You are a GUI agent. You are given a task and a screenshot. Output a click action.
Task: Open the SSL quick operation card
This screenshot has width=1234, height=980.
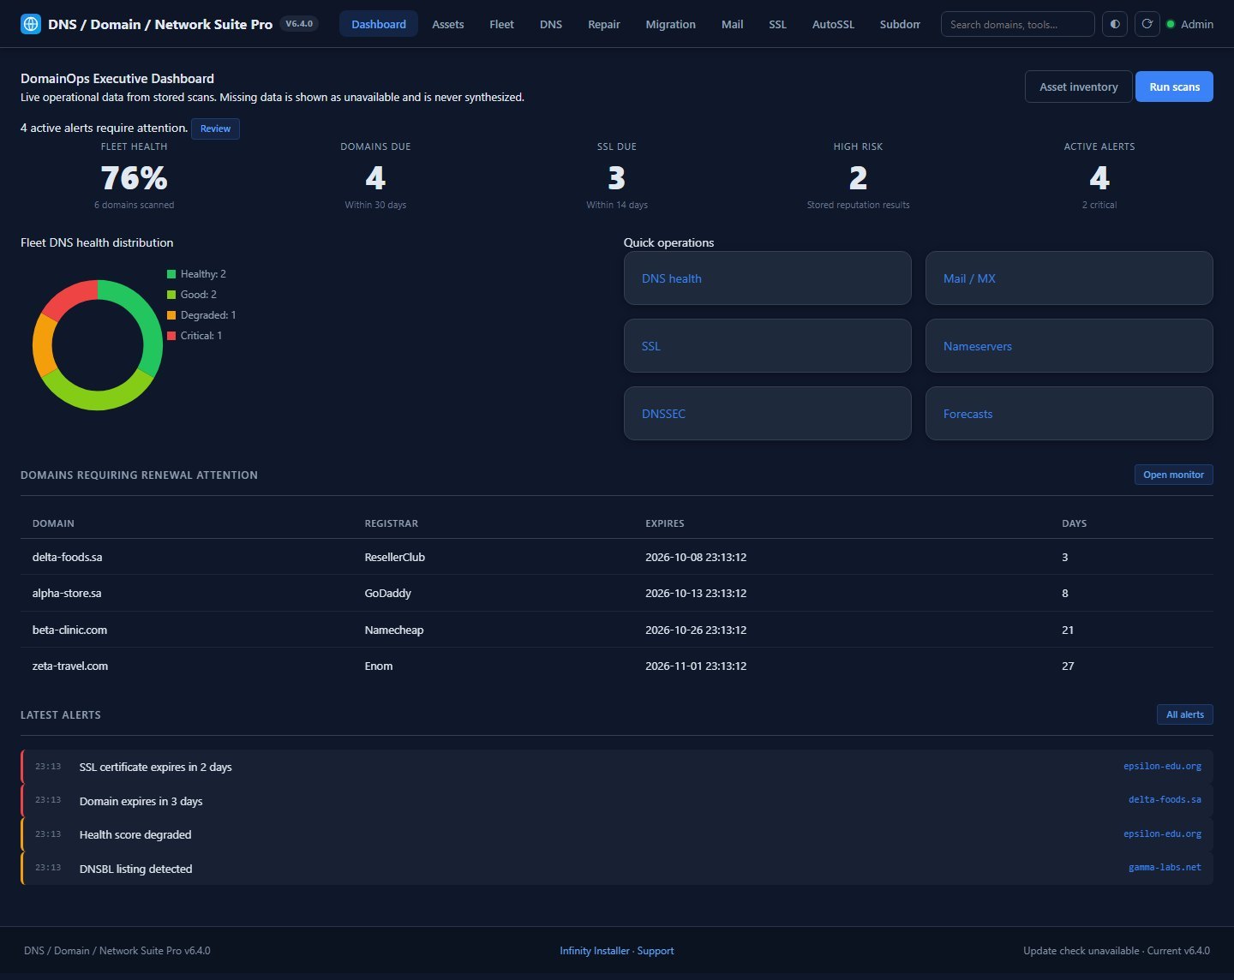768,346
